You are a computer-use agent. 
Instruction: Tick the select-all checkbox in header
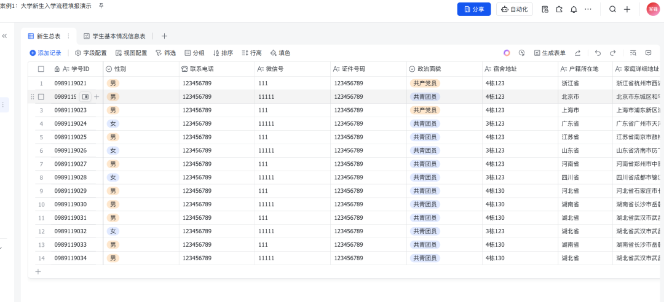[x=41, y=69]
